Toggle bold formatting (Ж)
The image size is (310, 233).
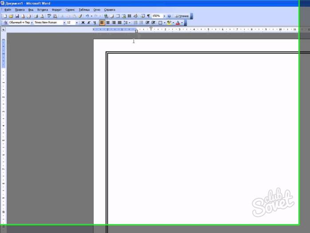[83, 23]
